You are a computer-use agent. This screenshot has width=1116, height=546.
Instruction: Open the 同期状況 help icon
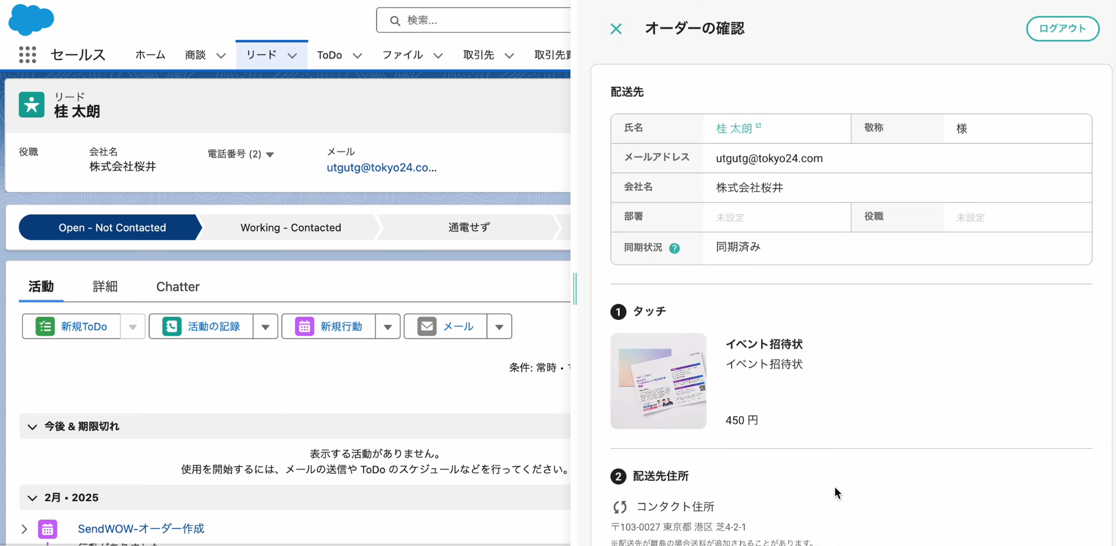tap(675, 248)
